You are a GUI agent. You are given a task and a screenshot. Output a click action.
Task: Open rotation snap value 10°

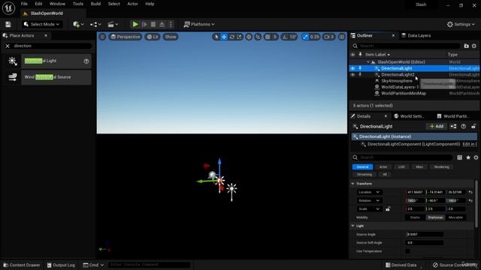click(x=293, y=37)
